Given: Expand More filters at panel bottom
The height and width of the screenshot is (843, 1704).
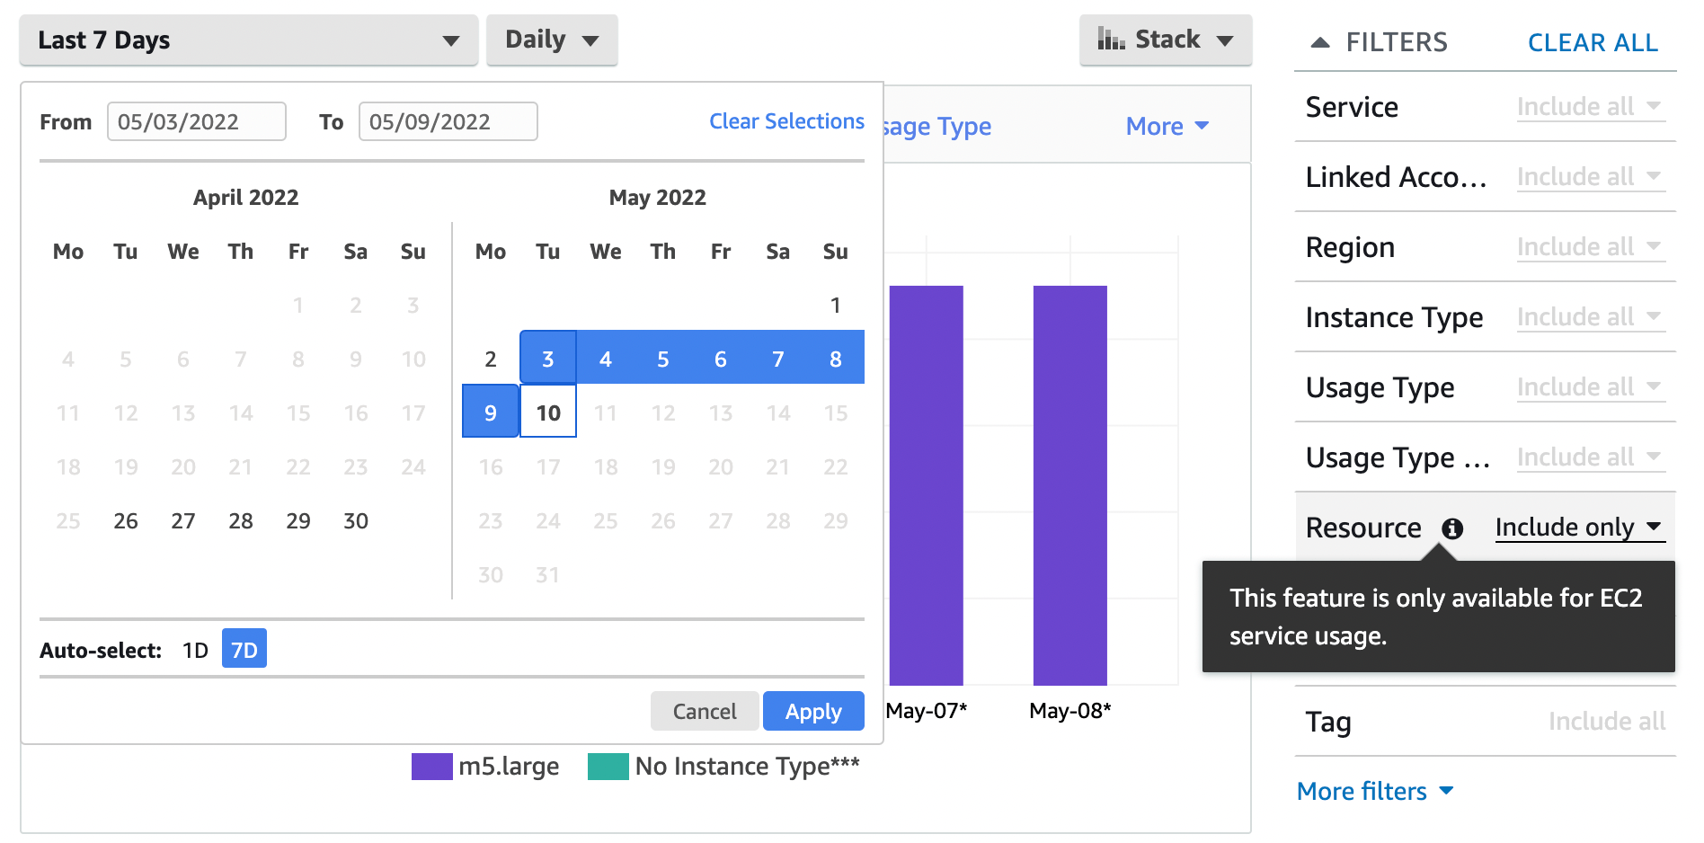Looking at the screenshot, I should pos(1374,791).
